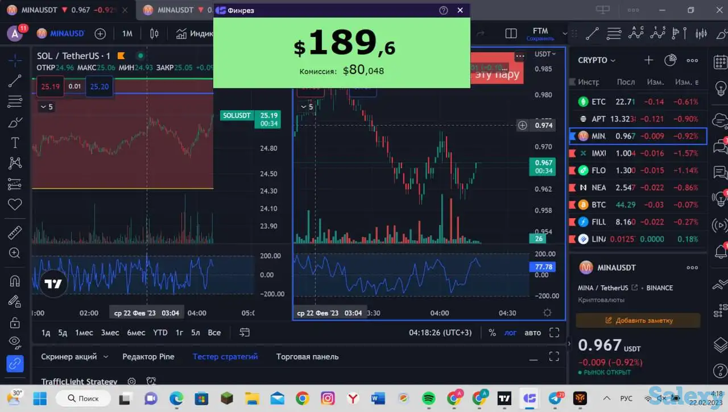Image resolution: width=728 pixels, height=412 pixels.
Task: Choose the Brush drawing tool
Action: click(15, 122)
